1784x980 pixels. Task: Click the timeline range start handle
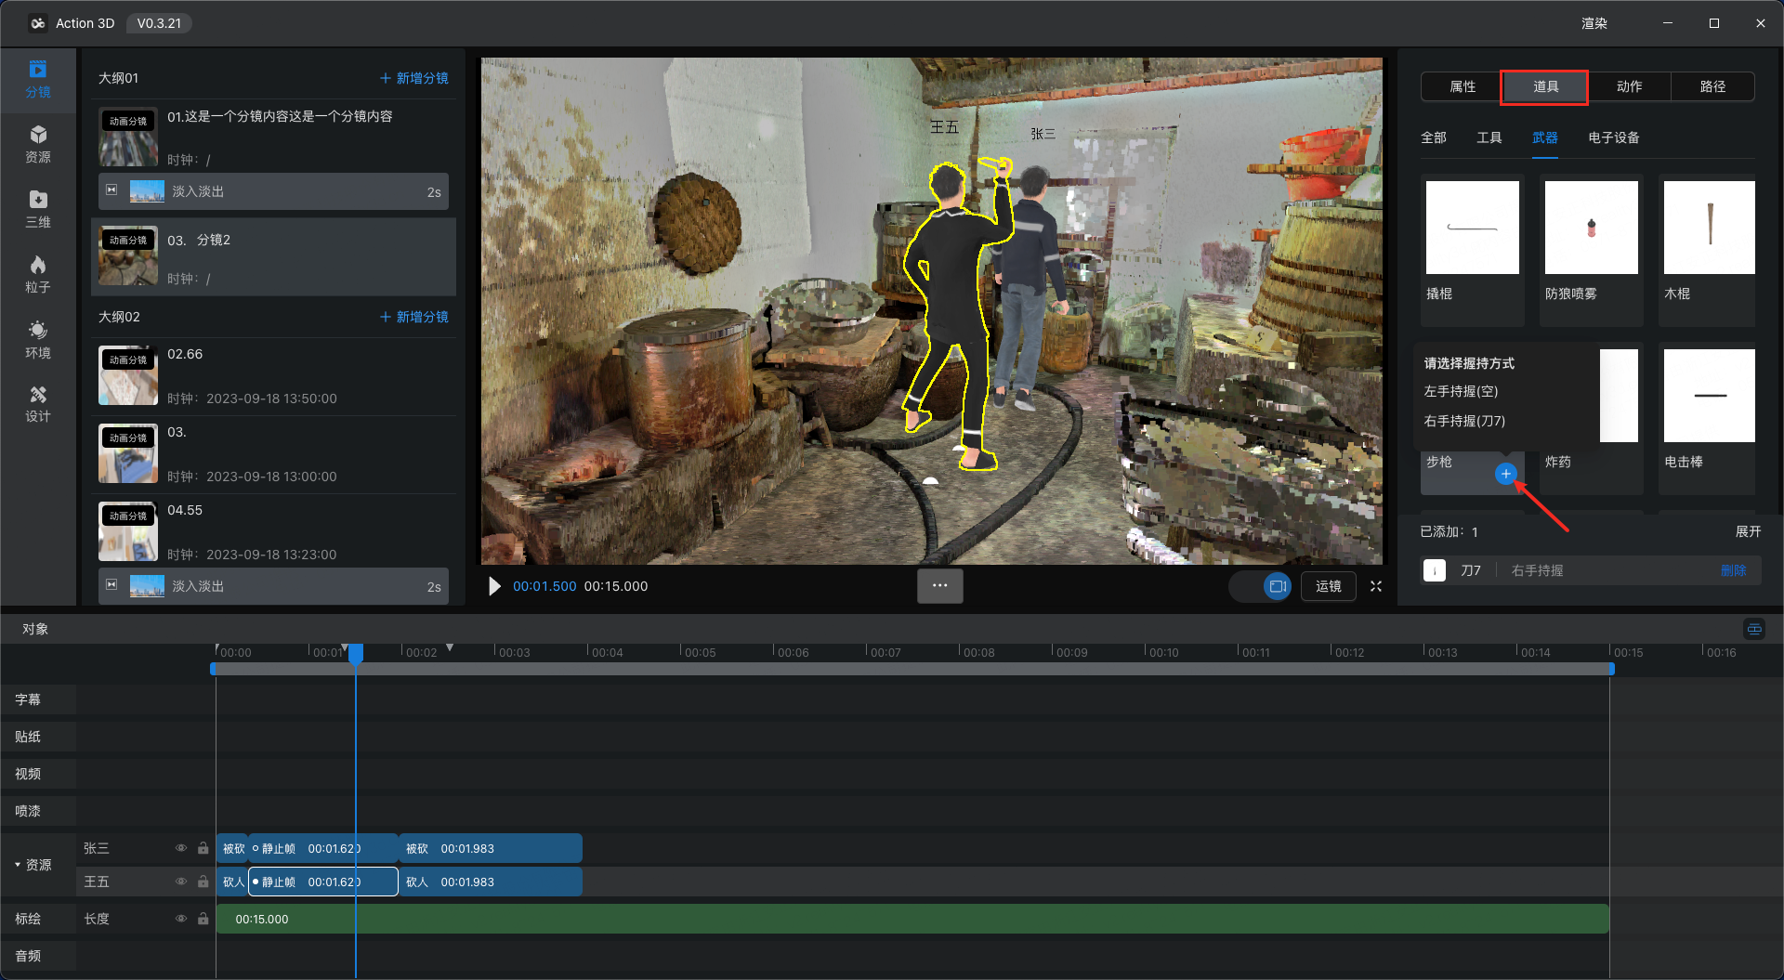(214, 669)
